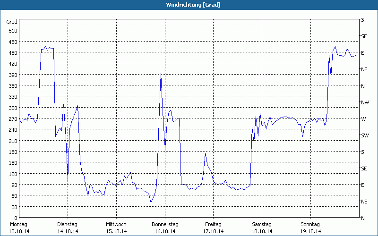
Task: Click the 180 degree axis label
Action: click(13, 152)
